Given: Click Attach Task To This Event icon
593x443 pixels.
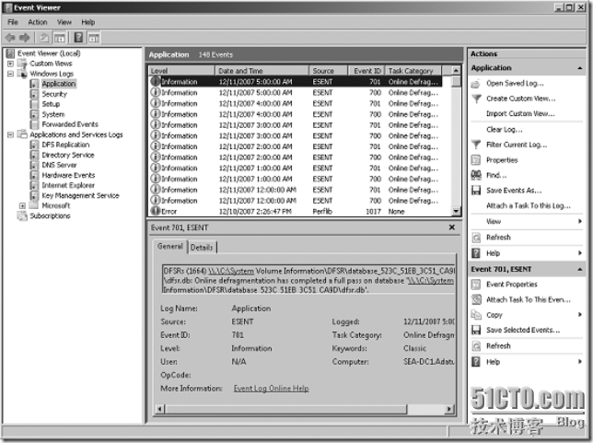Looking at the screenshot, I should pos(476,299).
